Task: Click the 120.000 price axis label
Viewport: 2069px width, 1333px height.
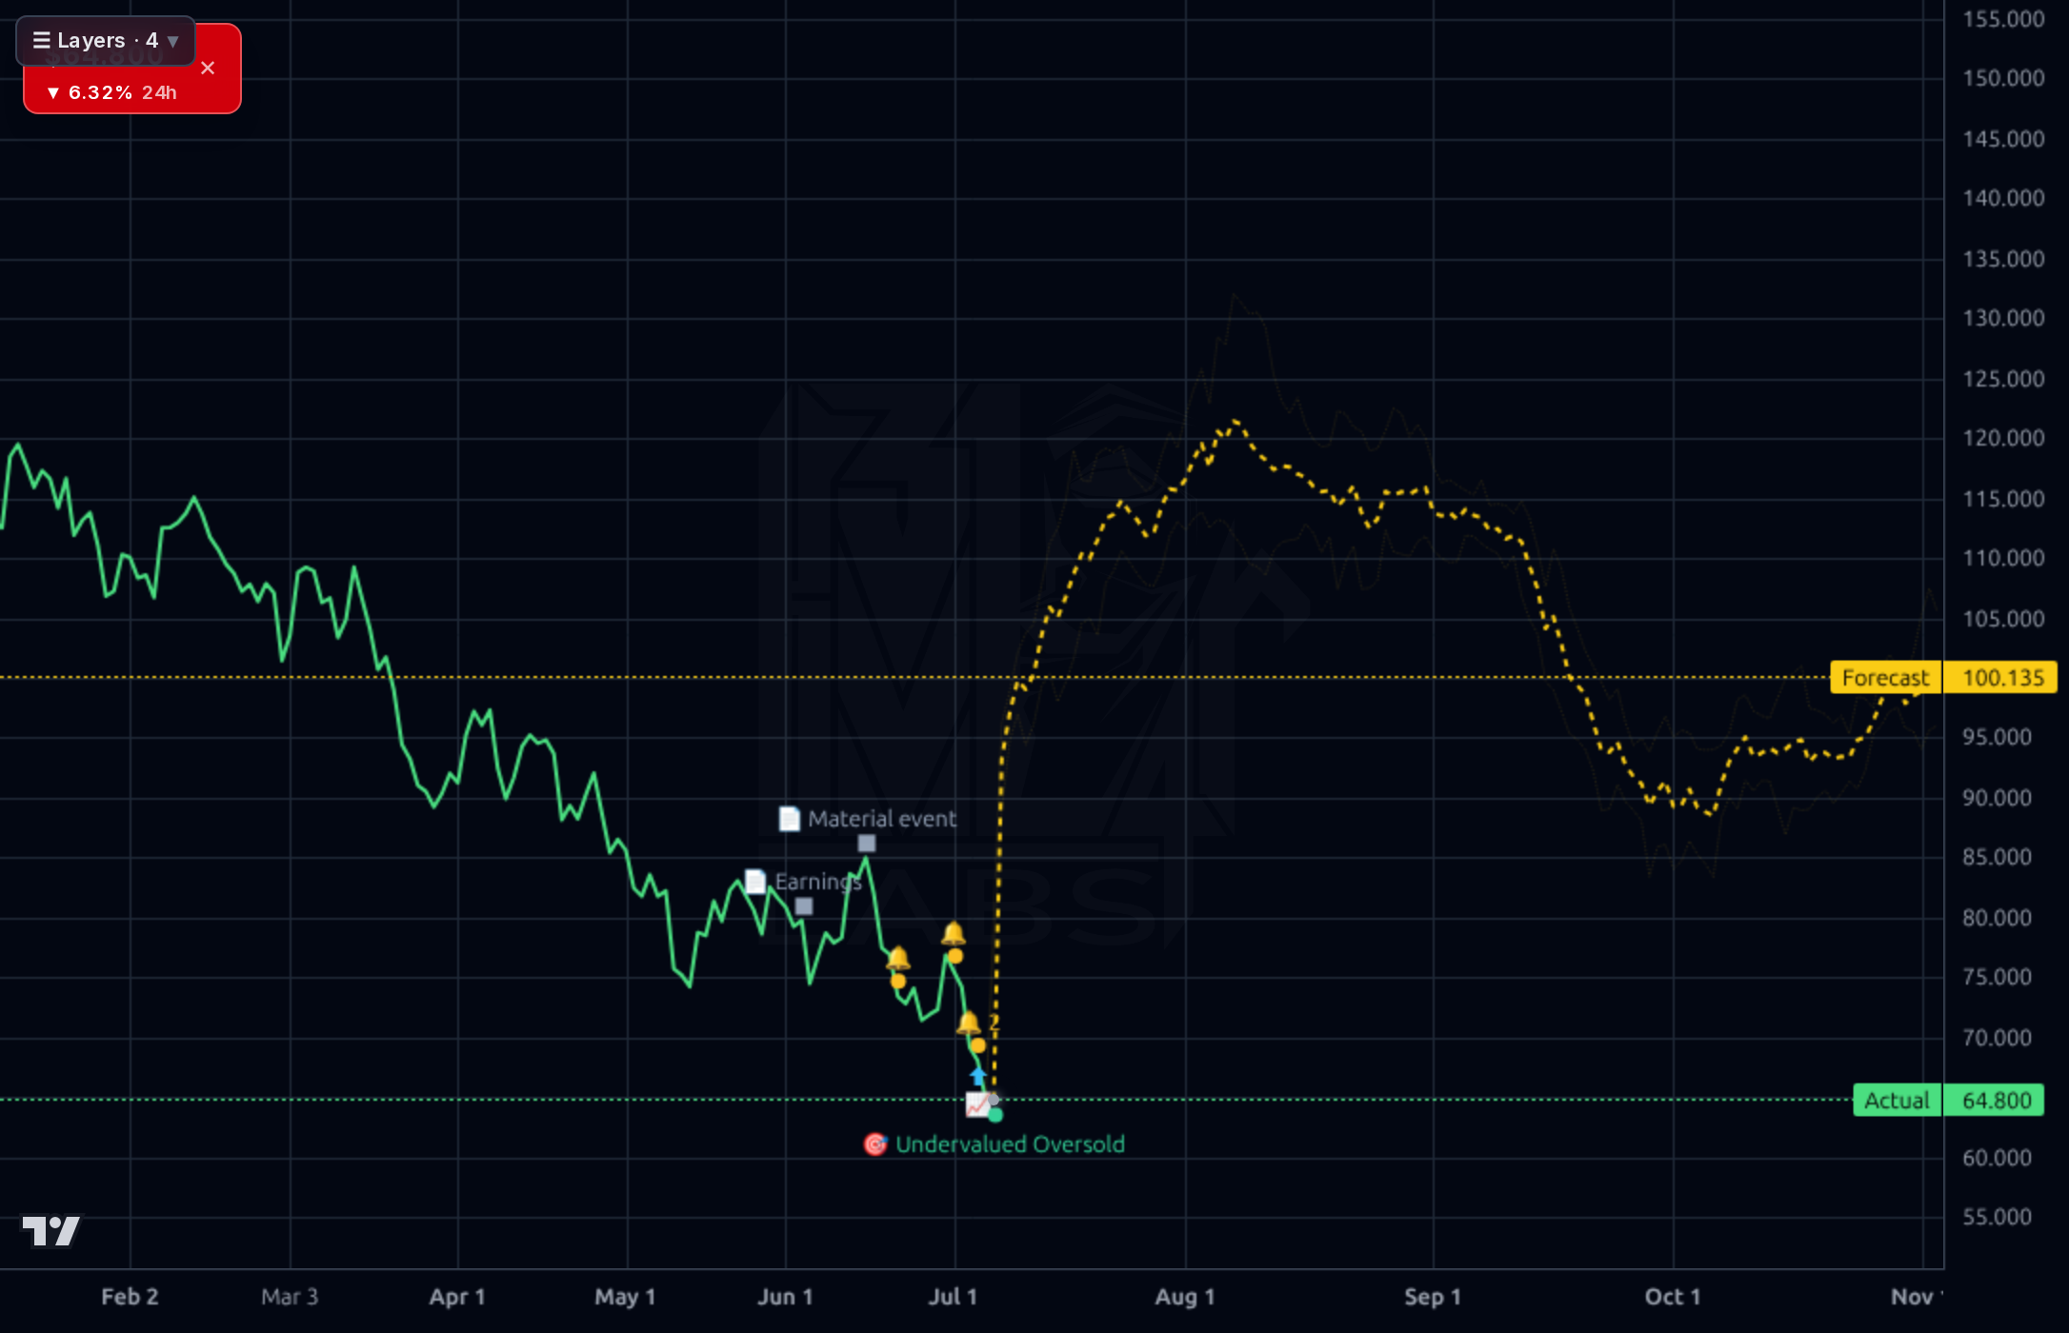Action: (x=2003, y=438)
